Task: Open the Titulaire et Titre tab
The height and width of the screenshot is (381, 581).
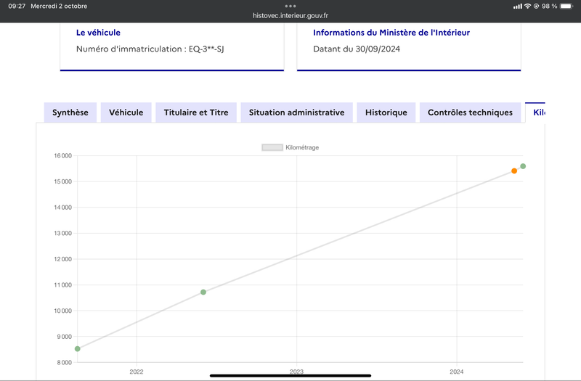Action: [x=196, y=112]
